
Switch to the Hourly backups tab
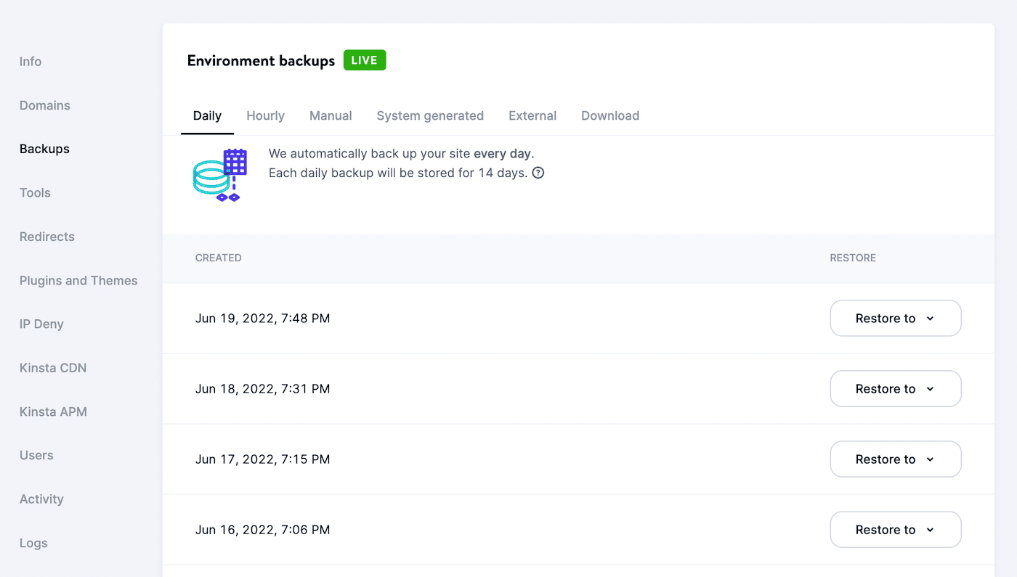[x=265, y=115]
